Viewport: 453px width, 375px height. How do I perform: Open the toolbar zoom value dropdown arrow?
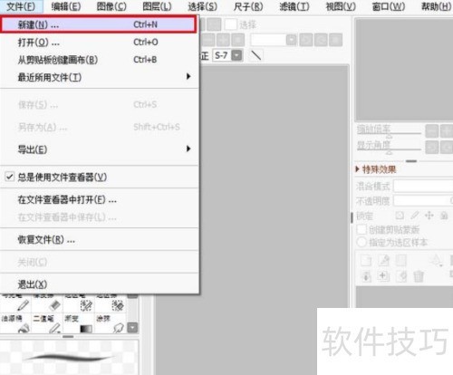point(292,40)
